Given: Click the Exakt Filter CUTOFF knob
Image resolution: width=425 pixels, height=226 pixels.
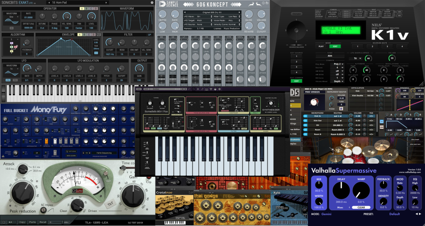Looking at the screenshot, I should click(110, 43).
